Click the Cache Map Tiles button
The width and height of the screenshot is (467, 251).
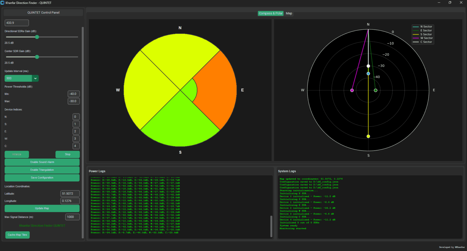point(17,235)
